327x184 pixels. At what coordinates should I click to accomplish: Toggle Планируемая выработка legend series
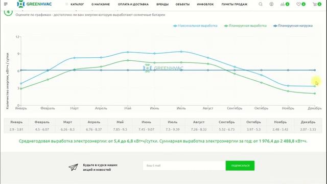pyautogui.click(x=245, y=26)
